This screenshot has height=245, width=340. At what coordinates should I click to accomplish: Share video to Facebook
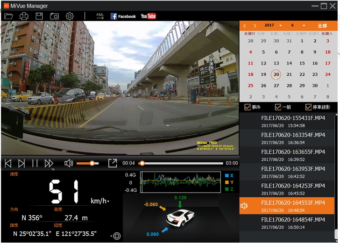tap(123, 16)
